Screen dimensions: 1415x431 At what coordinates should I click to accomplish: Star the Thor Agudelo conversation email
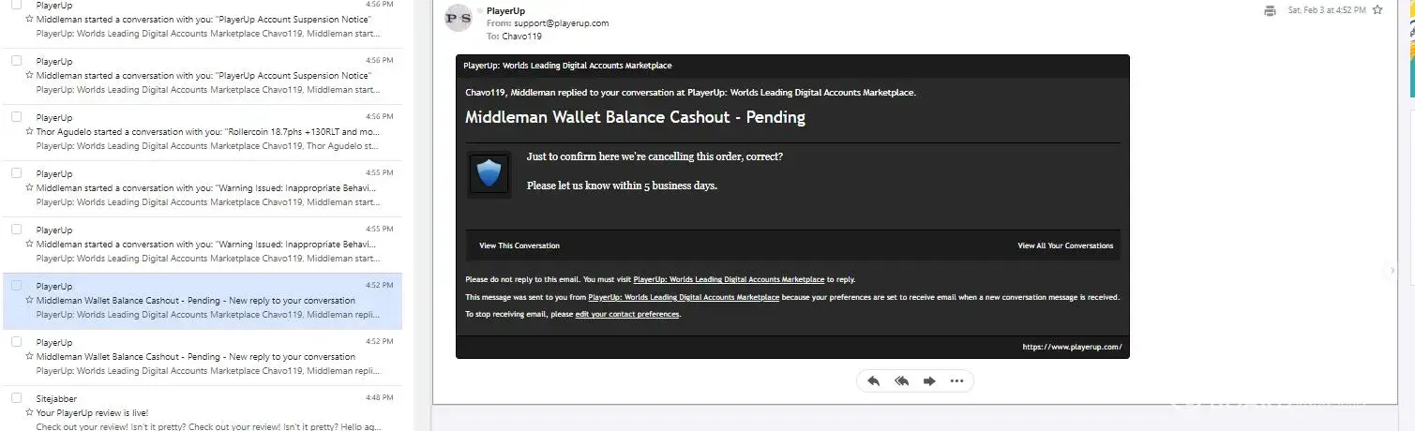[x=30, y=132]
